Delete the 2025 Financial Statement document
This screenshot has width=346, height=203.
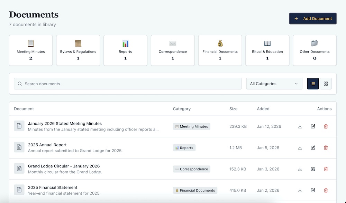click(x=326, y=190)
